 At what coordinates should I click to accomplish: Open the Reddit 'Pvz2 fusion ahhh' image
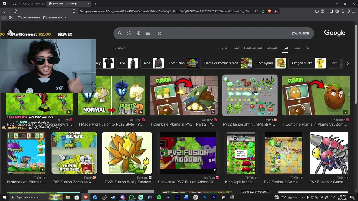coord(250,95)
